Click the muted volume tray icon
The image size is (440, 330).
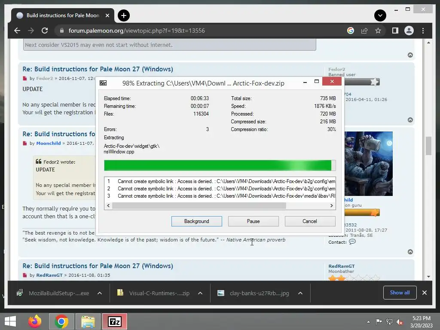click(x=400, y=322)
